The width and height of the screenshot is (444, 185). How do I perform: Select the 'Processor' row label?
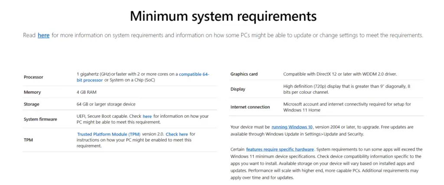tap(33, 77)
